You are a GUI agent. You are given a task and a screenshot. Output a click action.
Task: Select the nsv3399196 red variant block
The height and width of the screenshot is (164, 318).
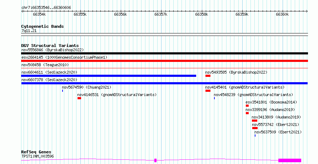pos(247,113)
